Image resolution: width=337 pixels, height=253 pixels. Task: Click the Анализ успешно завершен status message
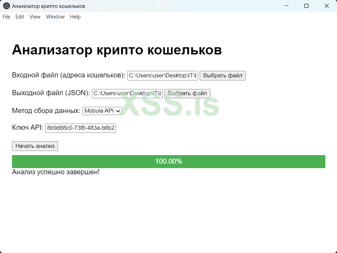point(56,172)
